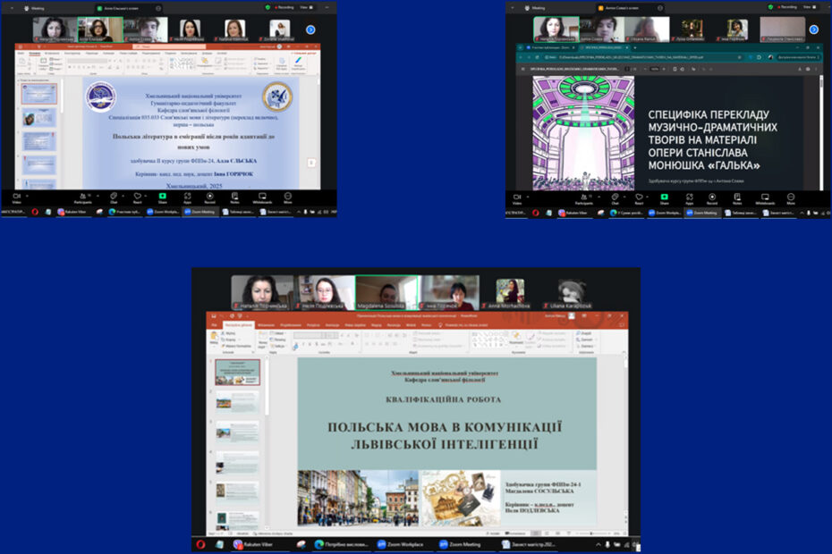Select second slide thumbnail in Lviv intelligentsia PowerPoint
This screenshot has height=554, width=832.
tap(237, 402)
